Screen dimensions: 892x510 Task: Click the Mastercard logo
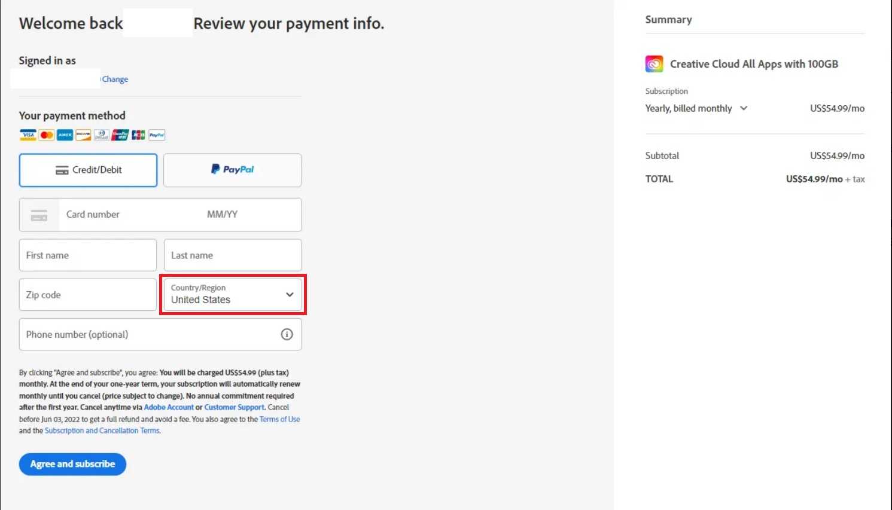click(46, 135)
